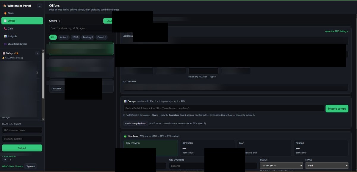The height and width of the screenshot is (172, 357).
Task: Click the + Add offer button
Action: (x=108, y=21)
